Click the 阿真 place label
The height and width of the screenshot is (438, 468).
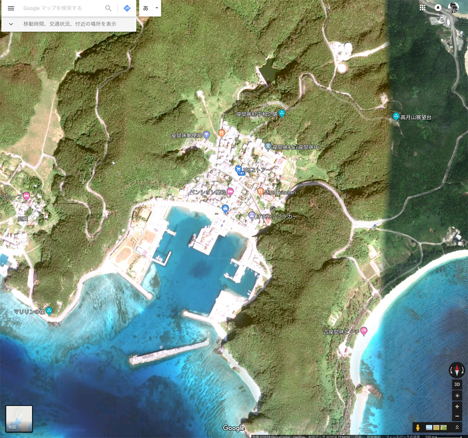pos(23,219)
